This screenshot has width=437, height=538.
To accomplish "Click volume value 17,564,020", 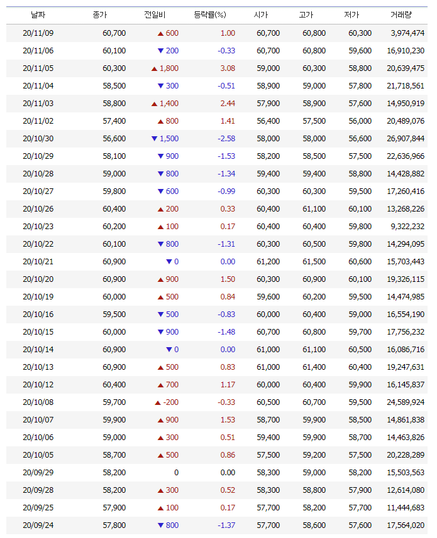I will [406, 525].
